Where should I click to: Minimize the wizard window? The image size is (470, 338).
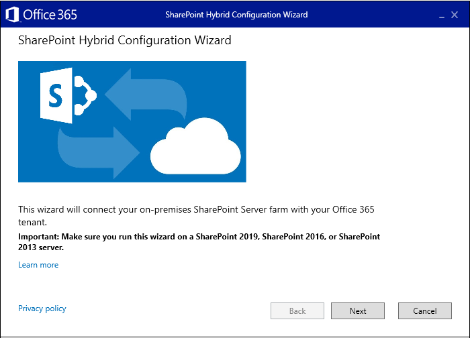click(x=442, y=15)
